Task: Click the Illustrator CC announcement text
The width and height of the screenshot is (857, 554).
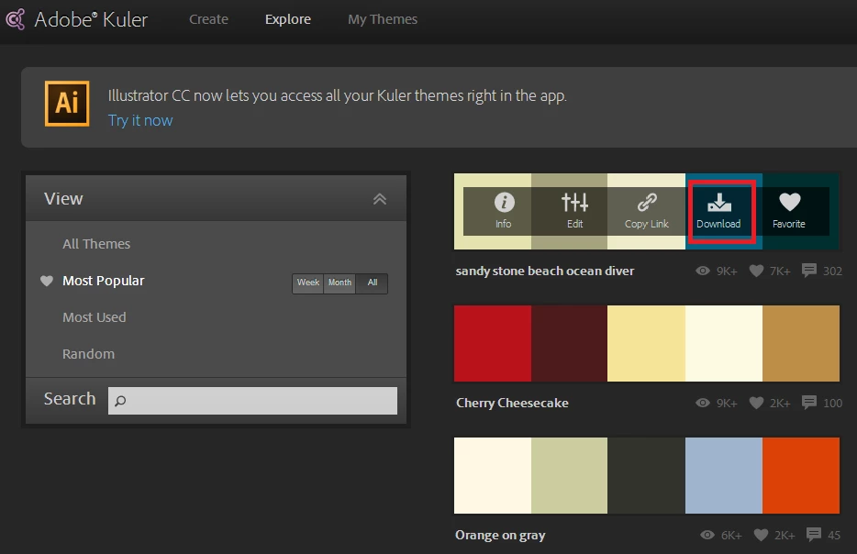Action: (x=338, y=95)
